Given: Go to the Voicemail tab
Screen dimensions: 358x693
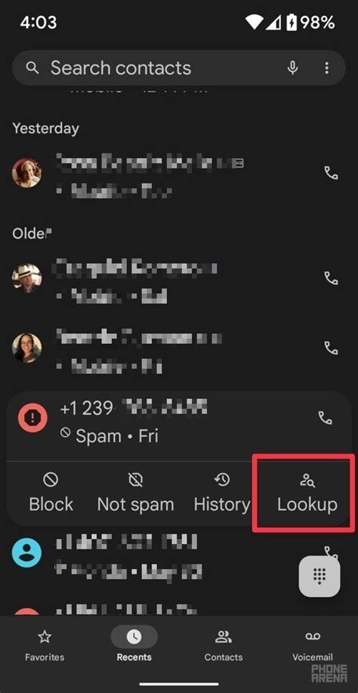Looking at the screenshot, I should click(313, 646).
